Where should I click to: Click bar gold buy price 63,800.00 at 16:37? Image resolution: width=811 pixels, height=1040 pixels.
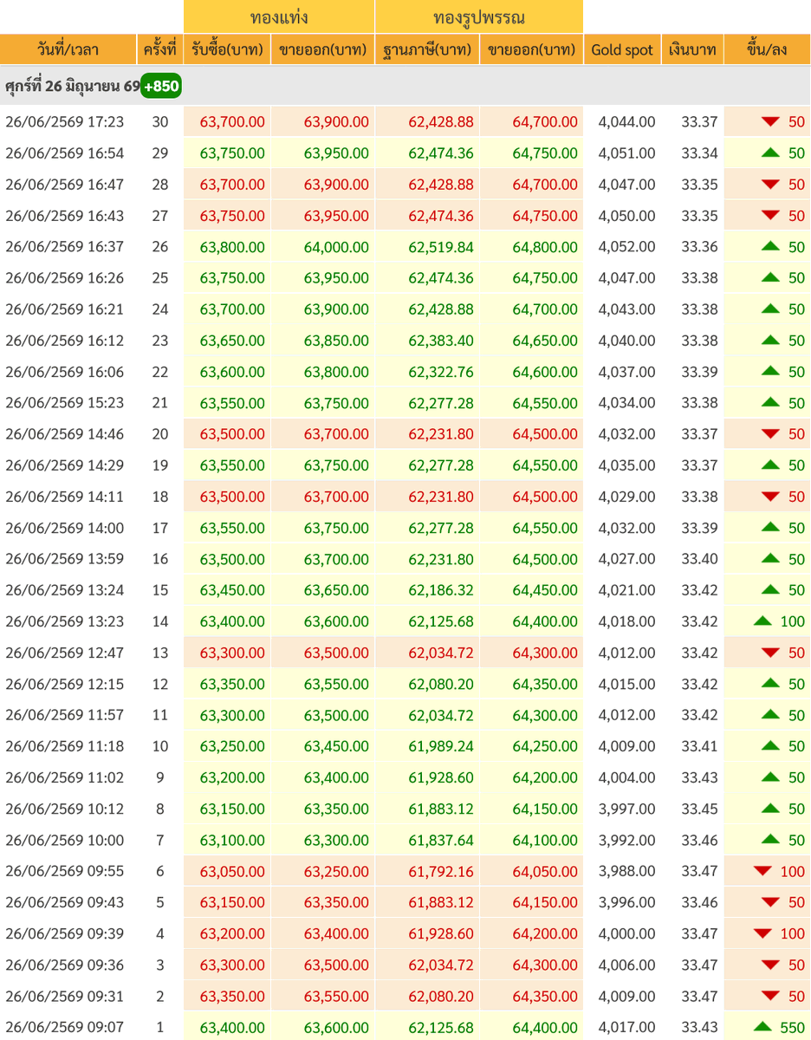pyautogui.click(x=232, y=247)
